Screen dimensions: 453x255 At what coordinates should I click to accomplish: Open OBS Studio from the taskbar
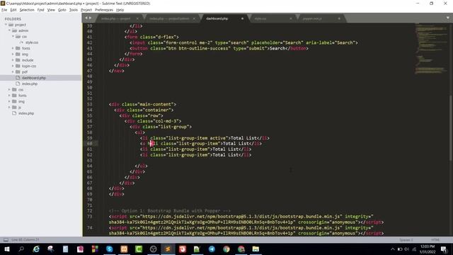pyautogui.click(x=153, y=249)
